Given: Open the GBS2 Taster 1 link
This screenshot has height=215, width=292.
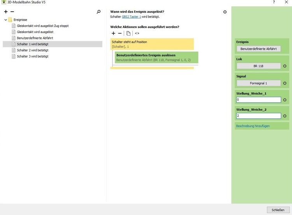Looking at the screenshot, I should 131,17.
